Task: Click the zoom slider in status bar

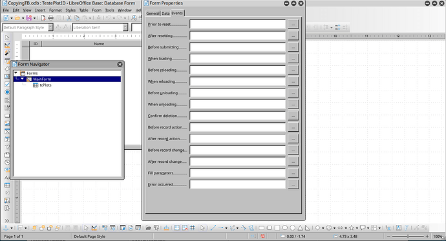Action: click(x=408, y=236)
